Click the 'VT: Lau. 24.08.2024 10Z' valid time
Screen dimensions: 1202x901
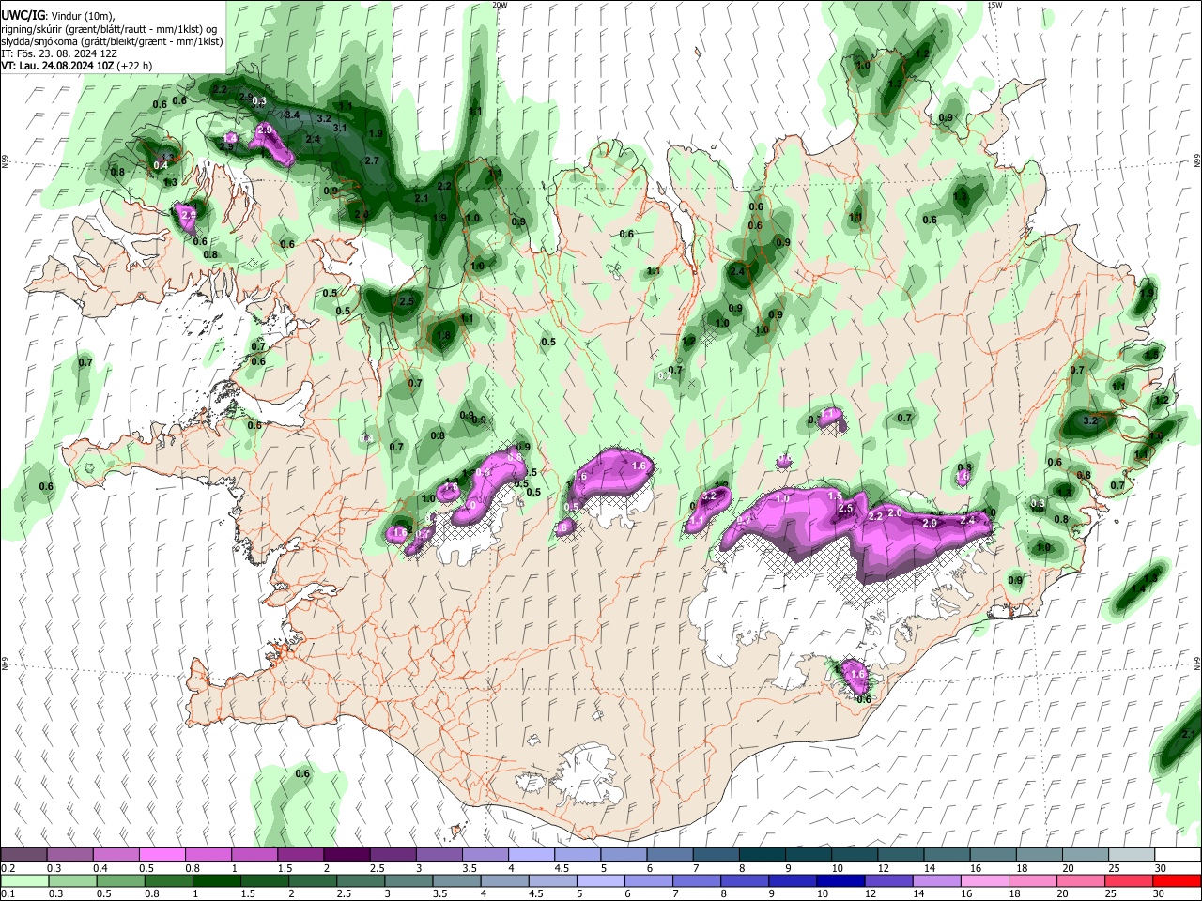pos(58,66)
